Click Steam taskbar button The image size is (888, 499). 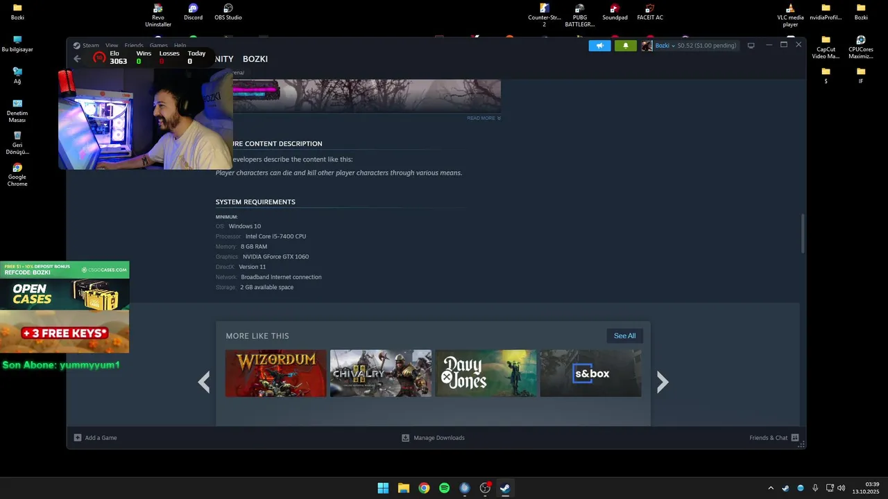click(506, 488)
